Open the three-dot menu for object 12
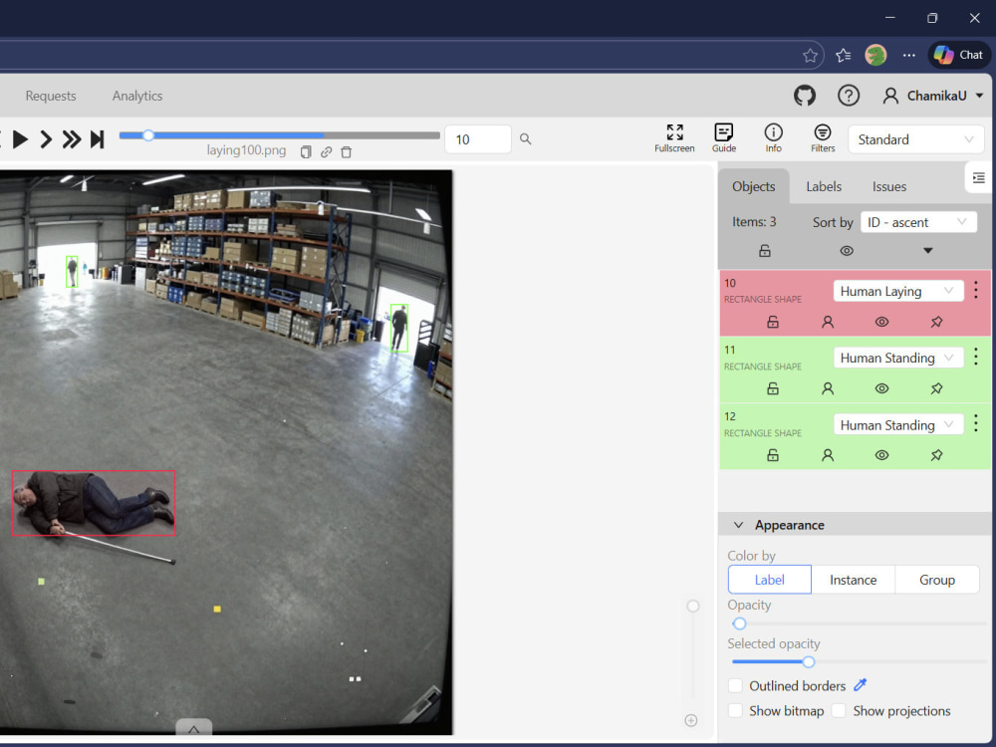The width and height of the screenshot is (996, 747). coord(976,423)
